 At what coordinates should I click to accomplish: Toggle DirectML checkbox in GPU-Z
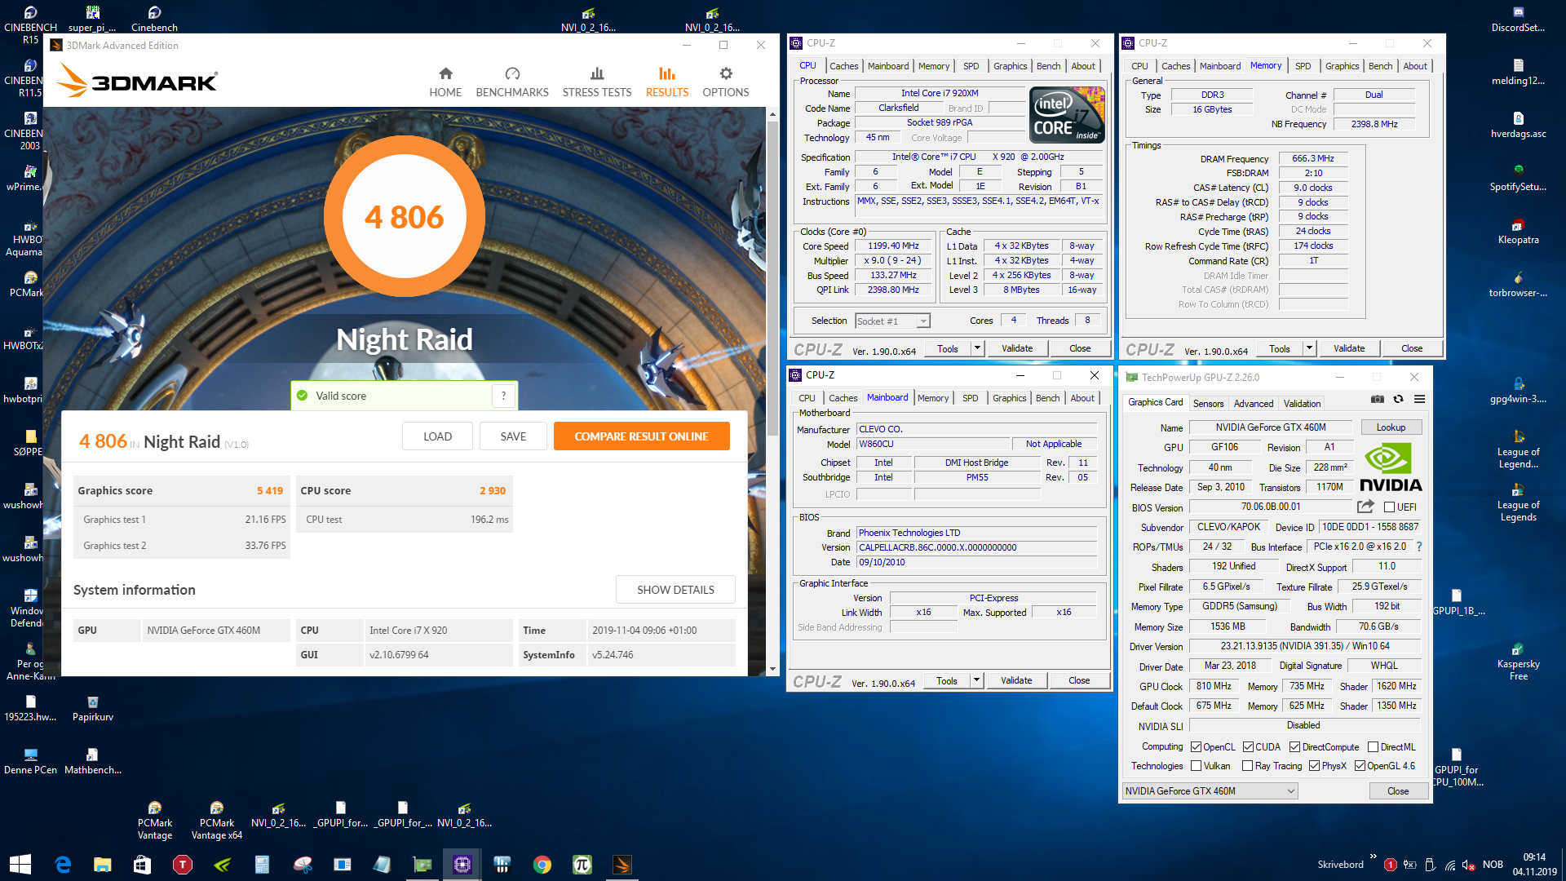click(1373, 747)
